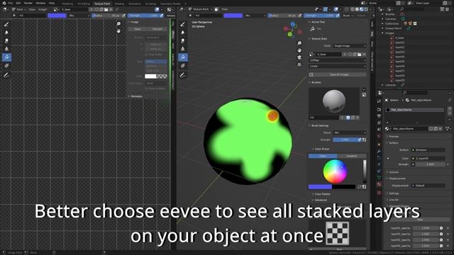Image resolution: width=454 pixels, height=255 pixels.
Task: Click the viewport zoom magnifier icon
Action: click(299, 43)
